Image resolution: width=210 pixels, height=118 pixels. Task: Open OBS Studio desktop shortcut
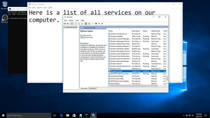coord(5,19)
